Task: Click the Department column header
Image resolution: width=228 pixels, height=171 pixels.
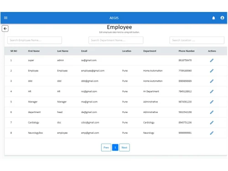Action: (150, 51)
